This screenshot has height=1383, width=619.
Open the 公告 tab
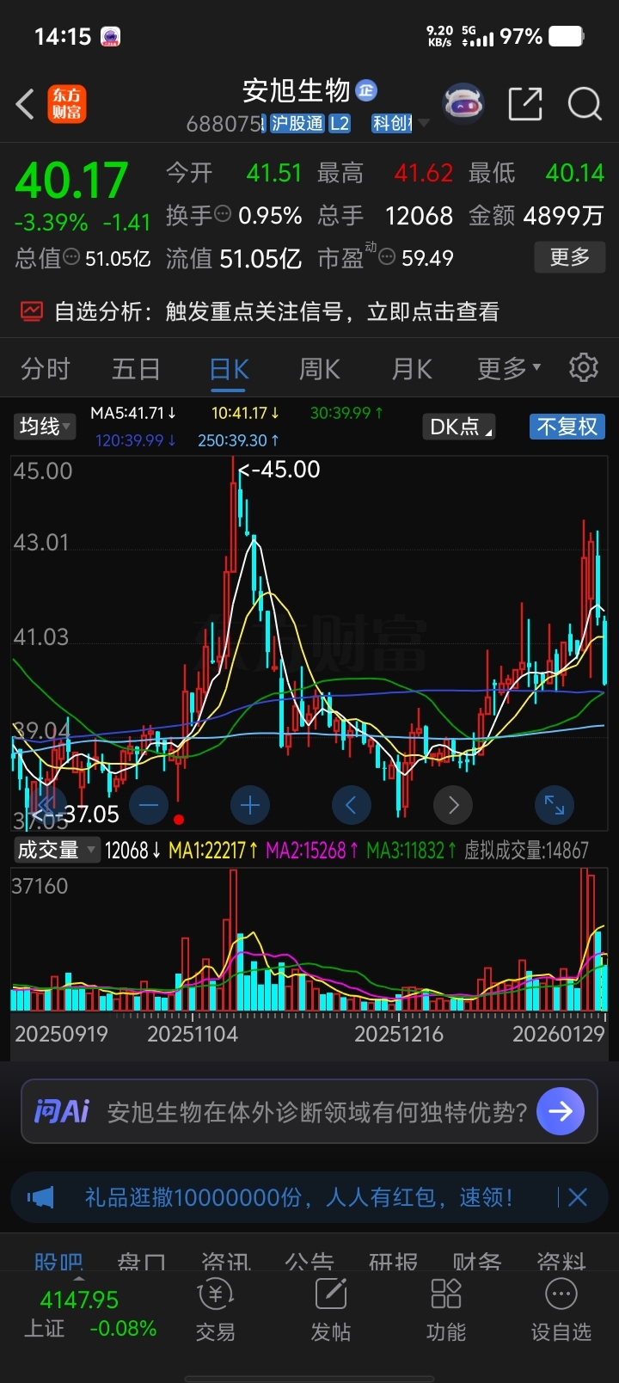pos(309,1261)
